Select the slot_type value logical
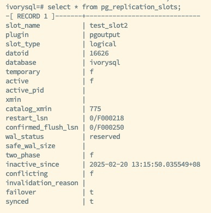The height and width of the screenshot is (213, 211). click(103, 44)
